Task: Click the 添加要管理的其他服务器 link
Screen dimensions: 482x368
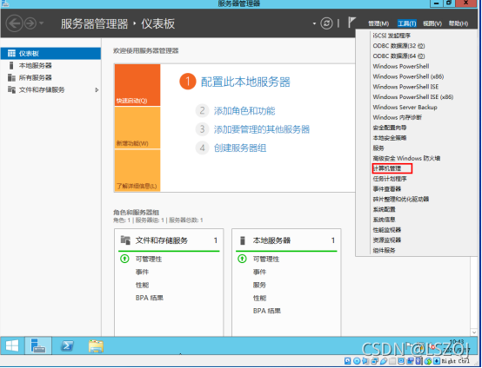Action: tap(262, 129)
